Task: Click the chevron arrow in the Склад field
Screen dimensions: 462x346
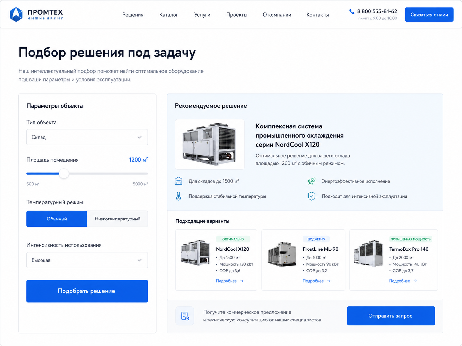Action: pyautogui.click(x=139, y=137)
